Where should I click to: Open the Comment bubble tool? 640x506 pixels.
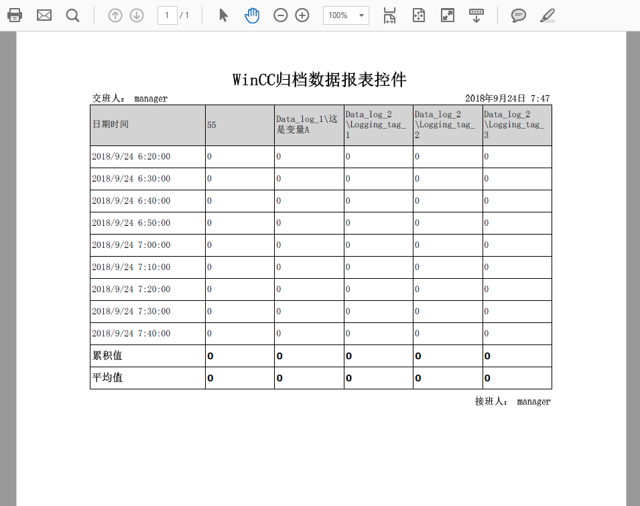pyautogui.click(x=518, y=15)
